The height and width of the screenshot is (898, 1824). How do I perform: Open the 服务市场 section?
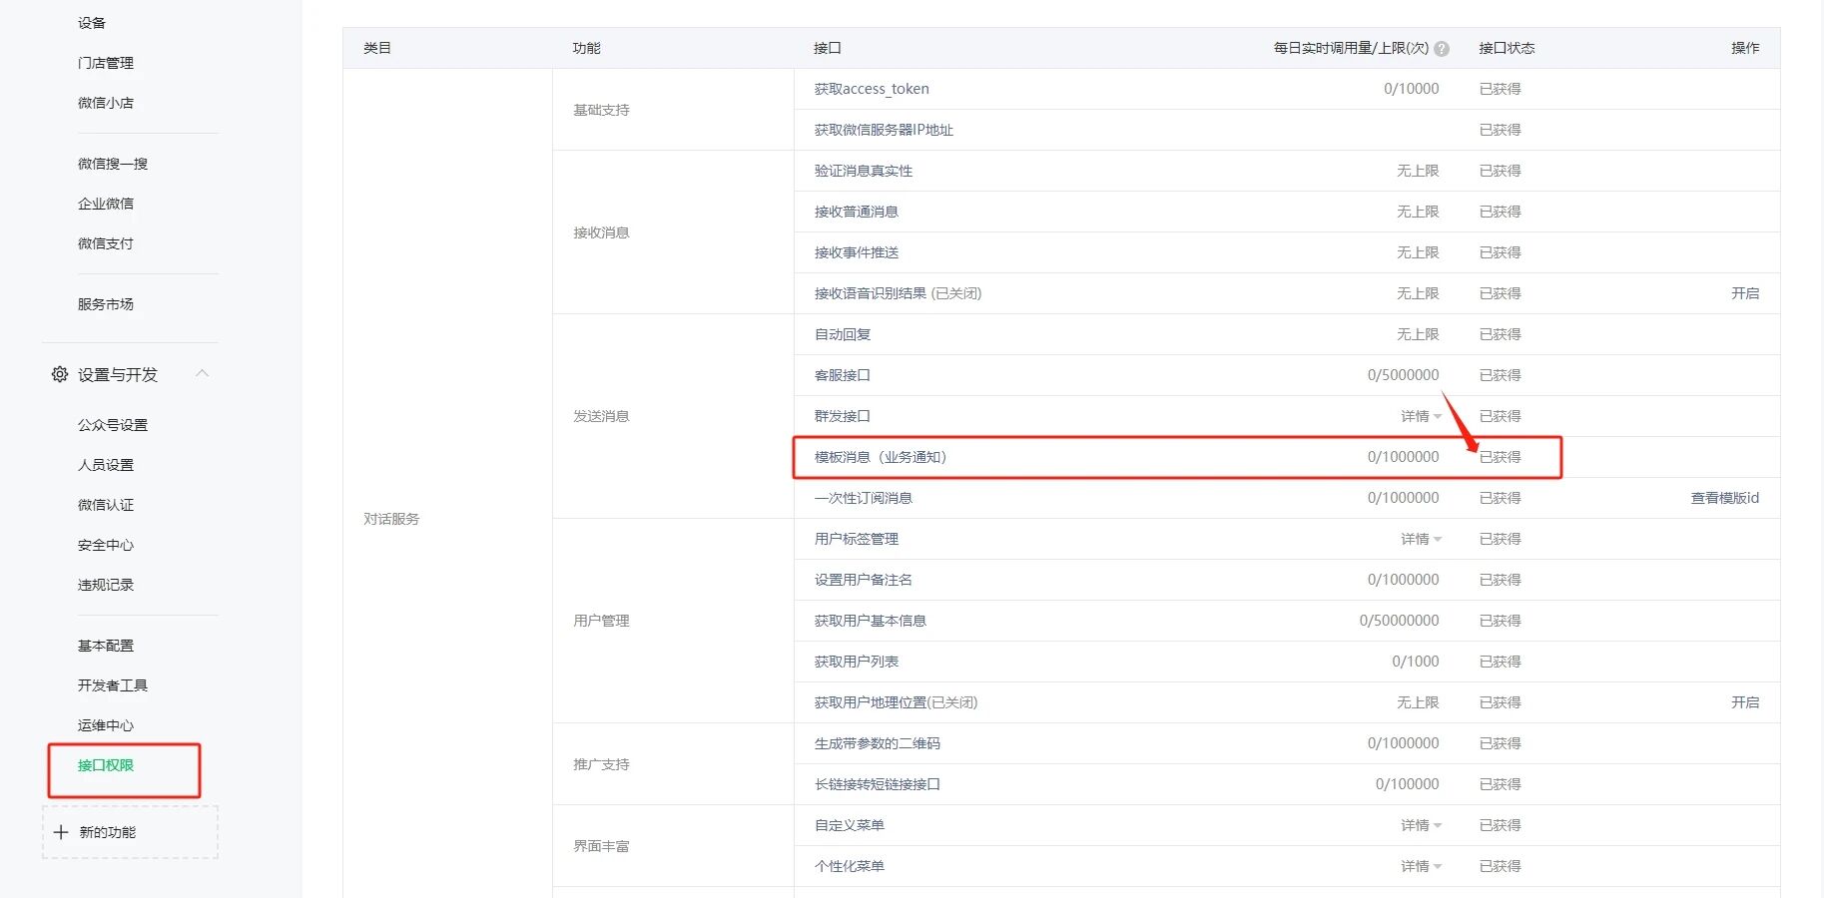coord(107,303)
